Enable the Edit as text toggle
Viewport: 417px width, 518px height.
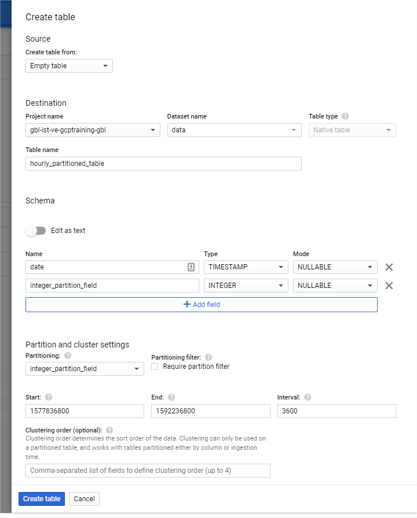(35, 230)
